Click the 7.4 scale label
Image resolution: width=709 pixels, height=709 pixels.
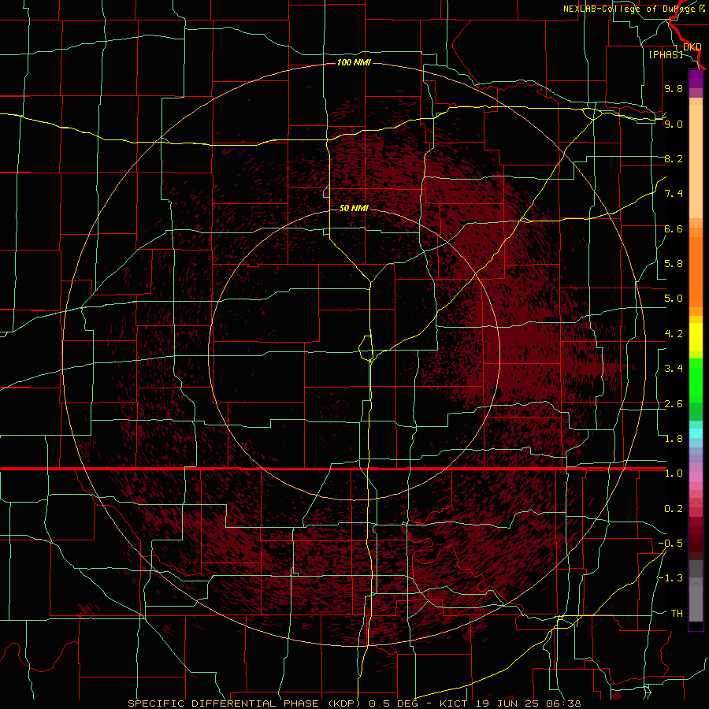click(x=674, y=194)
